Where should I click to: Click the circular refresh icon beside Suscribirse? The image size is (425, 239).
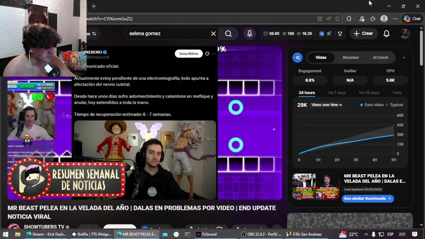(207, 53)
